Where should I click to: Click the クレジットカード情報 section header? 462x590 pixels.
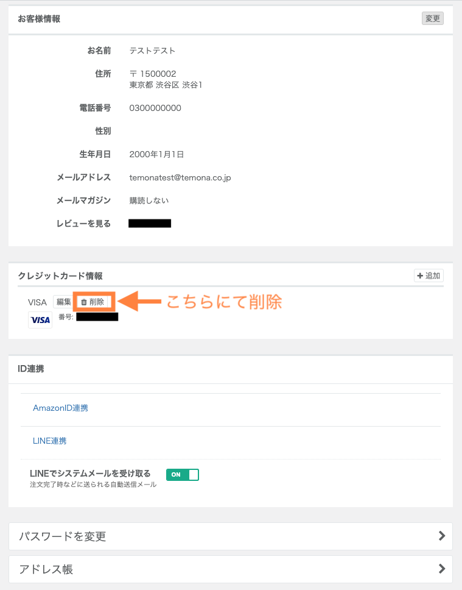(60, 275)
